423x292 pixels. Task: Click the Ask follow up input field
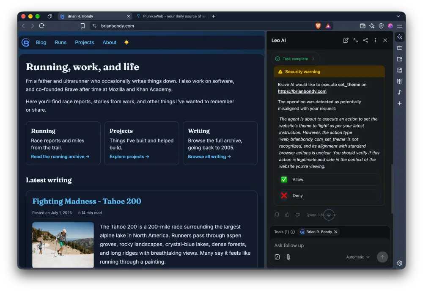330,245
